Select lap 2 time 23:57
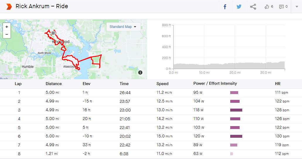Screen dimensions: 302x159 pyautogui.click(x=125, y=101)
